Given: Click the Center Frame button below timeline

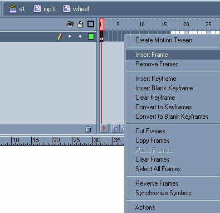Looking at the screenshot, I should pyautogui.click(x=104, y=128).
